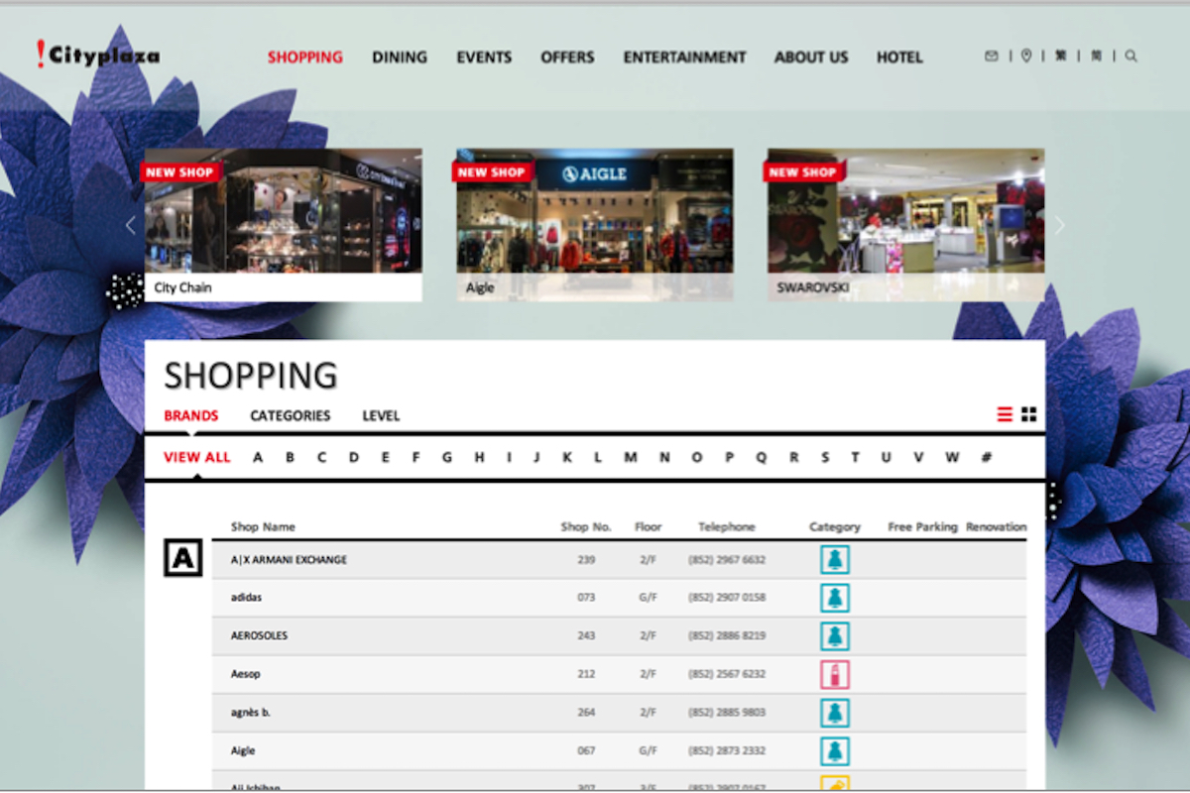Click shop number 212
Screen dimensions: 1190x793
[x=586, y=675]
